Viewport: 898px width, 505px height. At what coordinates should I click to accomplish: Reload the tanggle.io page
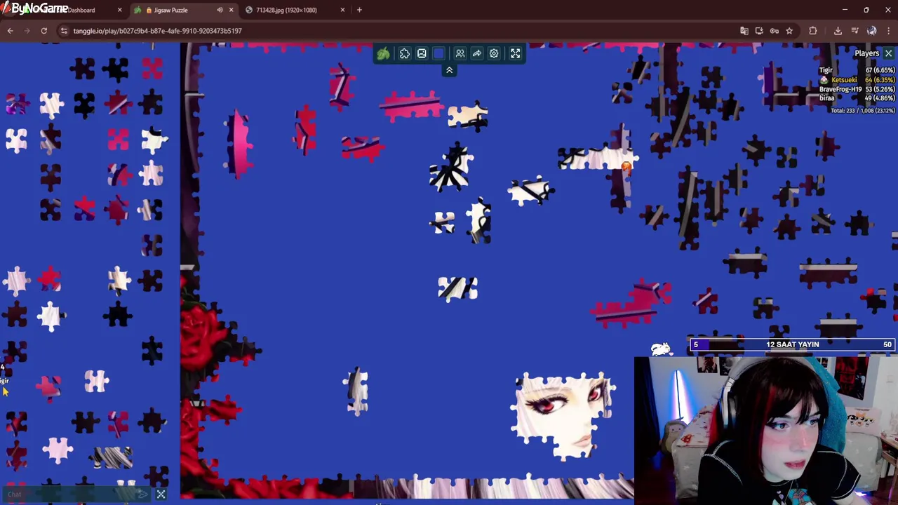(43, 31)
